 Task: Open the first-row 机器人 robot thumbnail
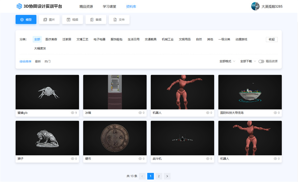(x=182, y=92)
